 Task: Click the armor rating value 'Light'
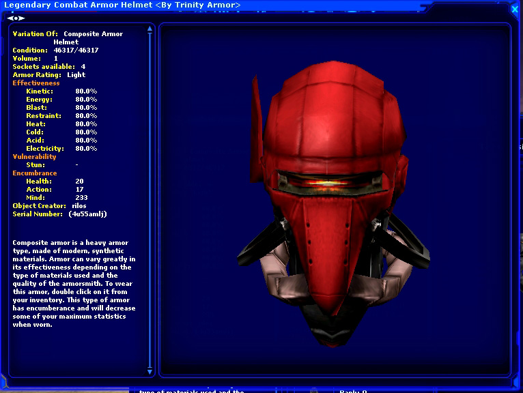76,74
